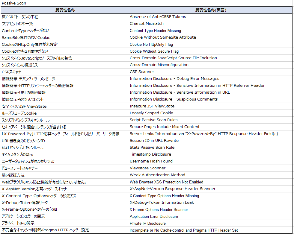Select cell 'Viewstate Scanner'
Image resolution: width=294 pixels, height=234 pixels.
(211, 168)
